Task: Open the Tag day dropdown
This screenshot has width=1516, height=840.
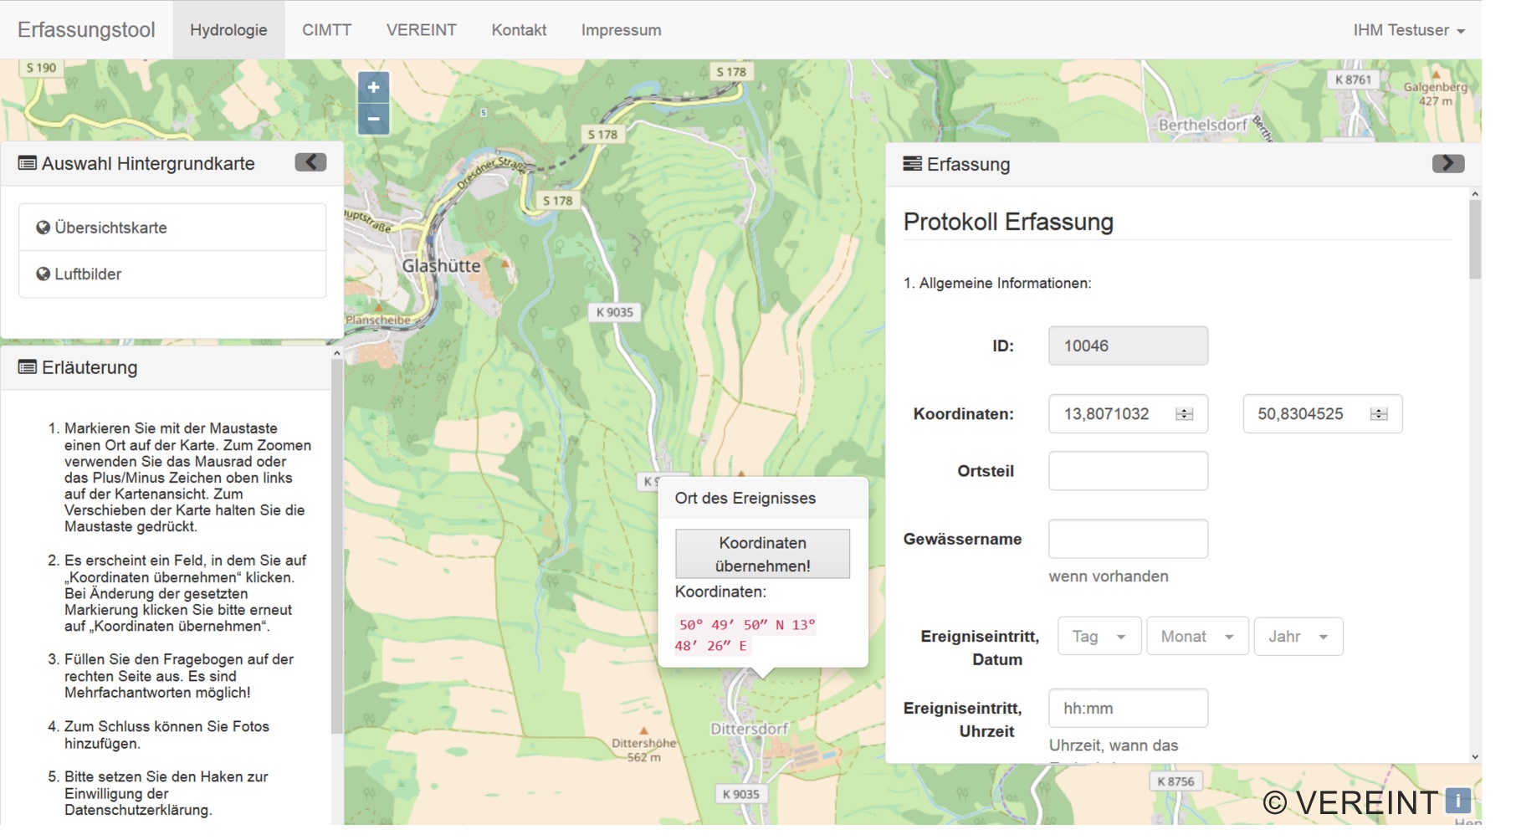Action: [1099, 637]
